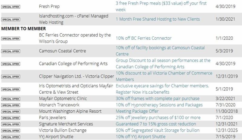Viewport: 242px width, 140px height.
Task: Open the 10% off BC Ferries Connector link
Action: 143,38
